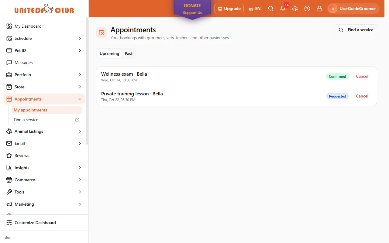Select My appointments in the sidebar
The height and width of the screenshot is (243, 389).
click(x=46, y=110)
